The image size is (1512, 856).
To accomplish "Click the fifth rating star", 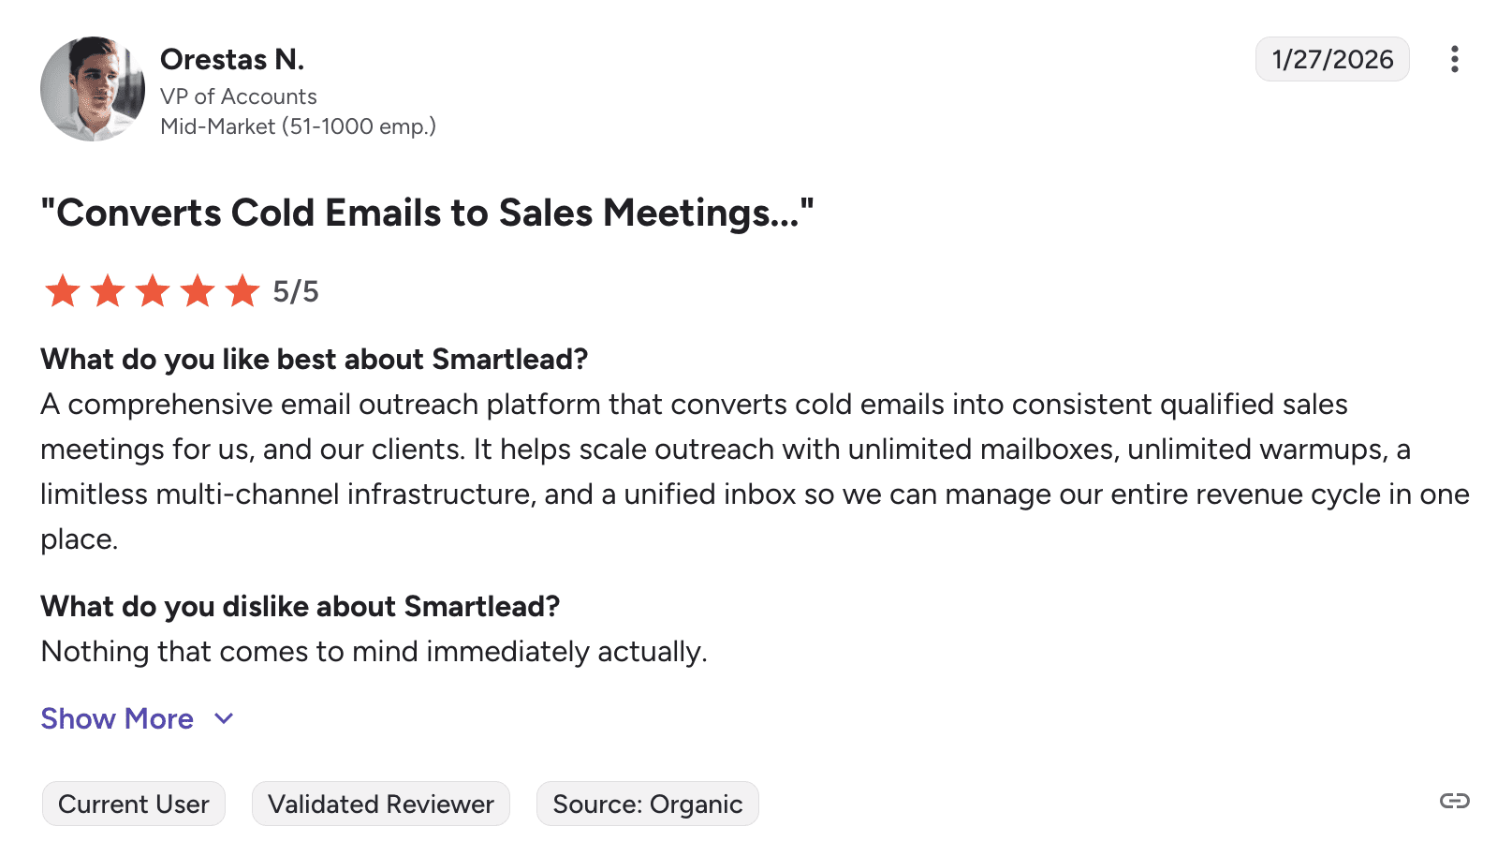I will tap(242, 291).
